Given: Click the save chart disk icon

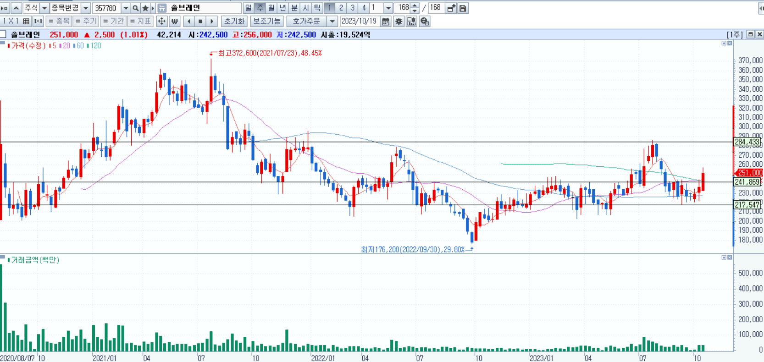Looking at the screenshot, I should pos(463,8).
